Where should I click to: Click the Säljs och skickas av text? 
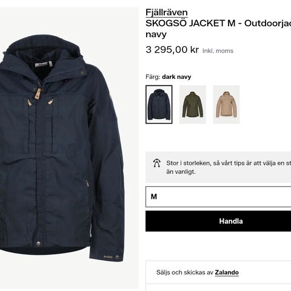[x=185, y=272]
